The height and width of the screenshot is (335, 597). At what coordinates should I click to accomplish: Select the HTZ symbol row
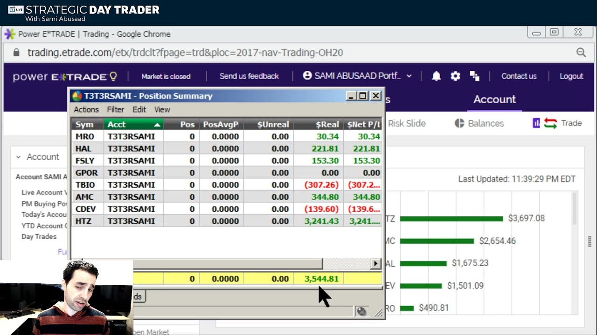227,221
